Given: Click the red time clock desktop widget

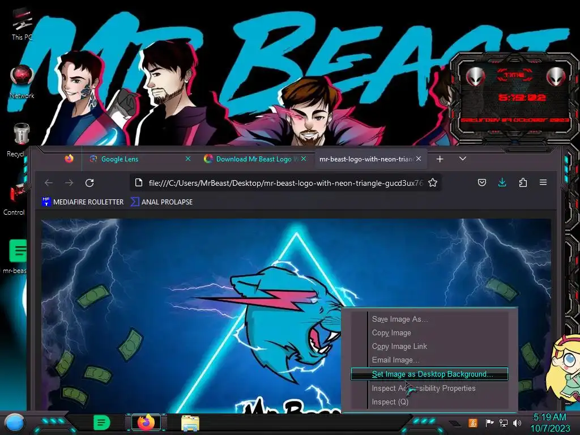Looking at the screenshot, I should point(515,98).
